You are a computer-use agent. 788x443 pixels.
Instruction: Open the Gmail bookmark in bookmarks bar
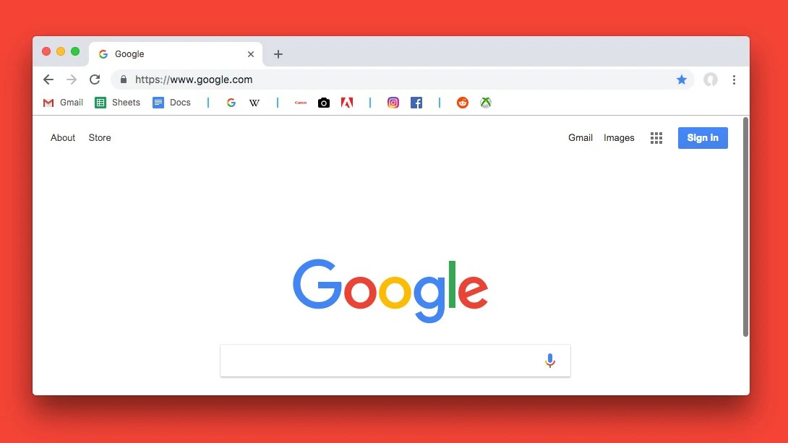pos(64,103)
